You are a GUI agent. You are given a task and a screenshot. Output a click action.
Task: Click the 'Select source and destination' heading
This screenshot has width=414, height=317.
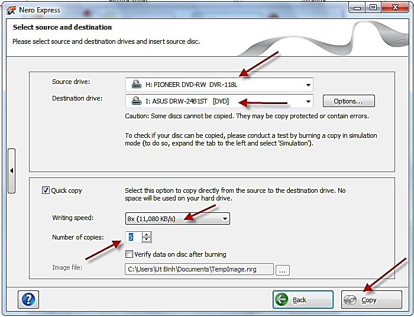click(x=62, y=27)
